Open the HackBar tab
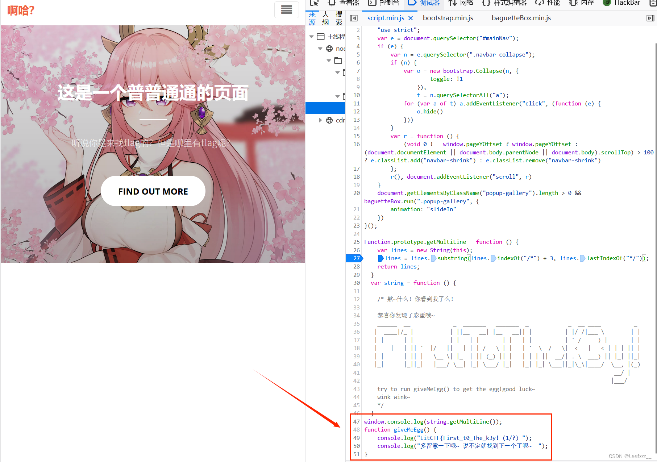This screenshot has height=462, width=657. pos(621,3)
